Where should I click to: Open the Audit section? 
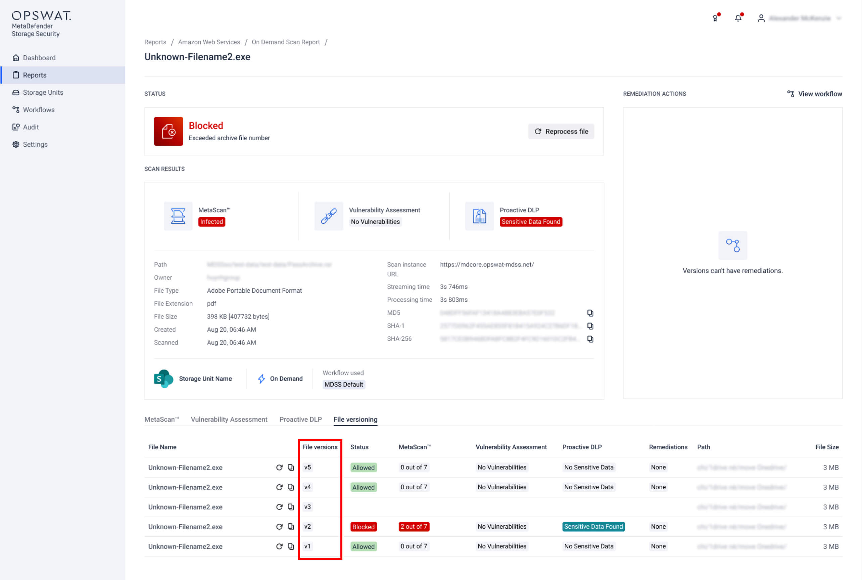point(31,127)
